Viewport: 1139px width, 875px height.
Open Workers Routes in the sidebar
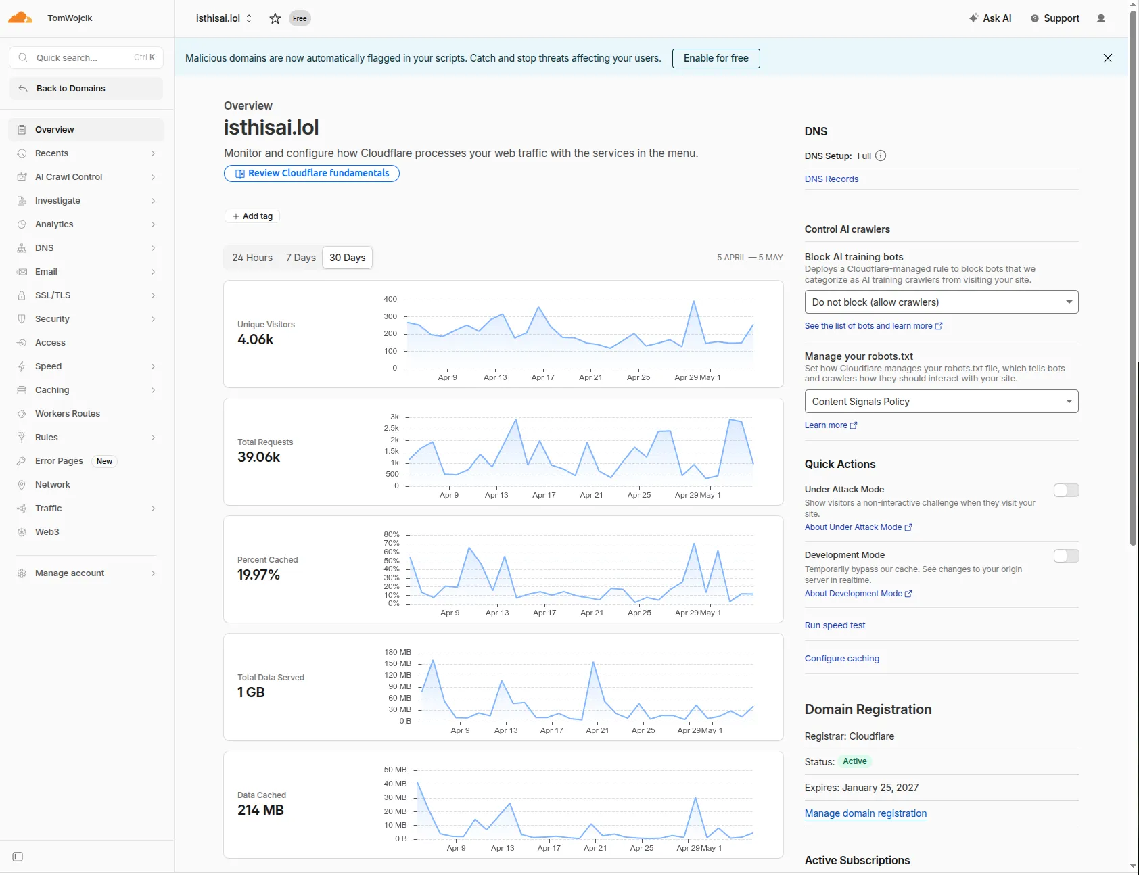coord(87,414)
